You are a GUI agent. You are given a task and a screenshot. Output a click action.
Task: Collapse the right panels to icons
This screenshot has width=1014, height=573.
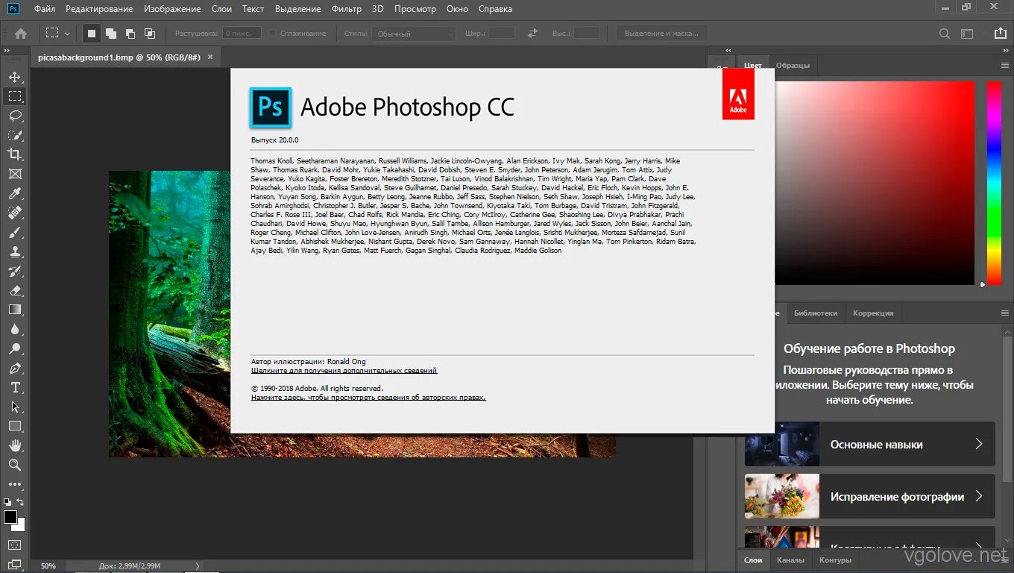point(1005,50)
